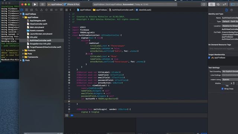238x134 pixels.
Task: Click the viewDidLoad() crumb in the jump bar
Action: tap(144, 10)
